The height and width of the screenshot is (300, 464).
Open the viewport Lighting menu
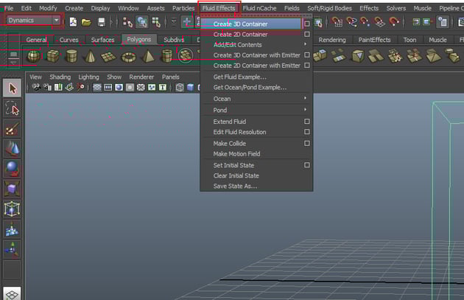pyautogui.click(x=88, y=77)
